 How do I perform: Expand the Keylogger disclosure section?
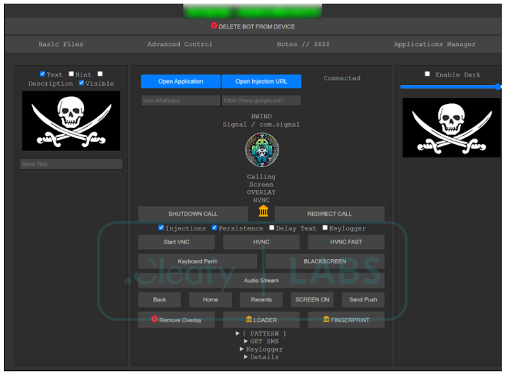pyautogui.click(x=261, y=349)
